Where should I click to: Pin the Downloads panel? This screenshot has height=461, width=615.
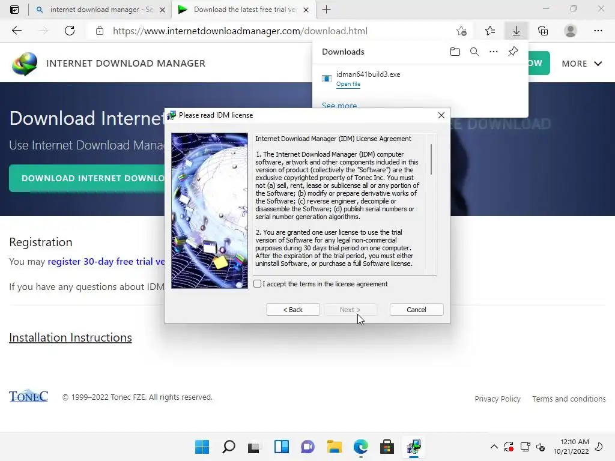[x=513, y=52]
